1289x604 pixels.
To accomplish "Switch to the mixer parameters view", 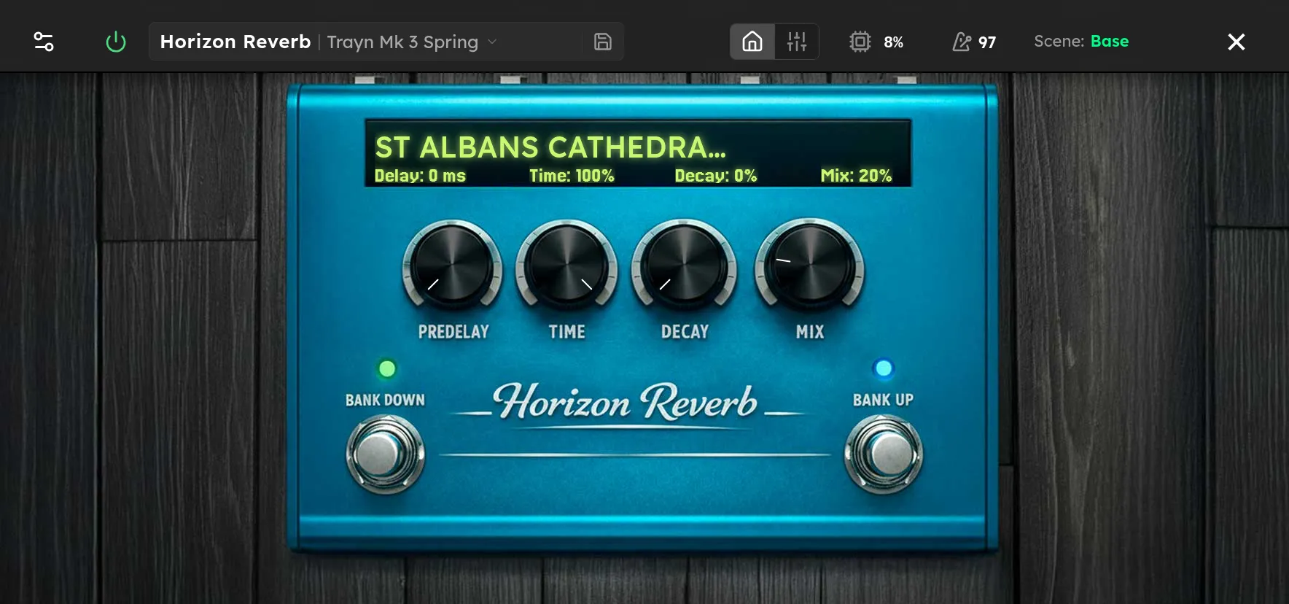I will (x=796, y=42).
